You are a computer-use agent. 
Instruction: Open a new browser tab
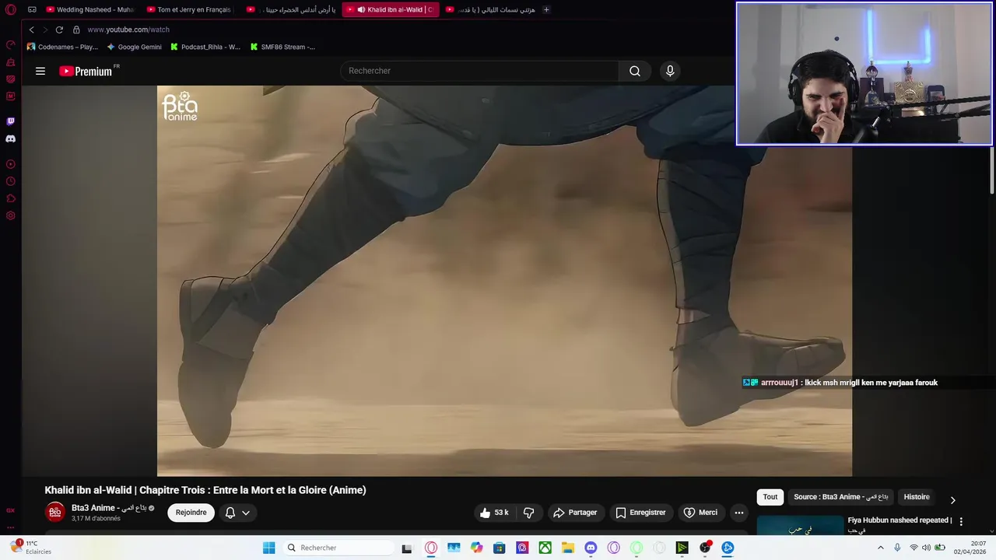click(546, 9)
